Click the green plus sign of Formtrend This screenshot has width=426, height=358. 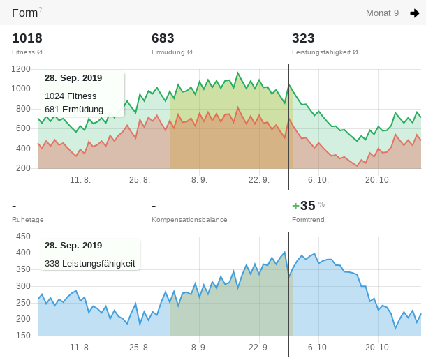click(x=295, y=206)
